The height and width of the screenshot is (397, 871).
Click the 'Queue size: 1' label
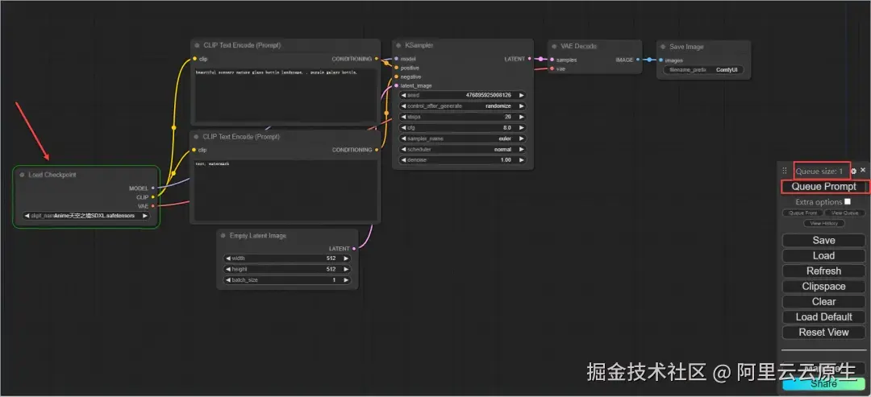(x=819, y=172)
